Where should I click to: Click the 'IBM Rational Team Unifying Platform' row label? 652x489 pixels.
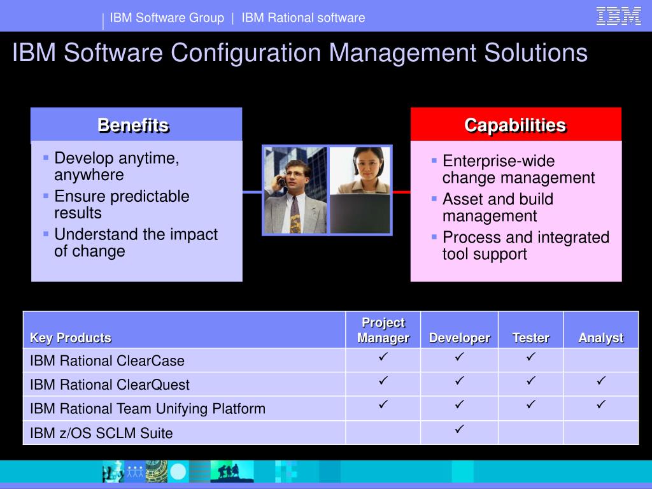coord(147,408)
